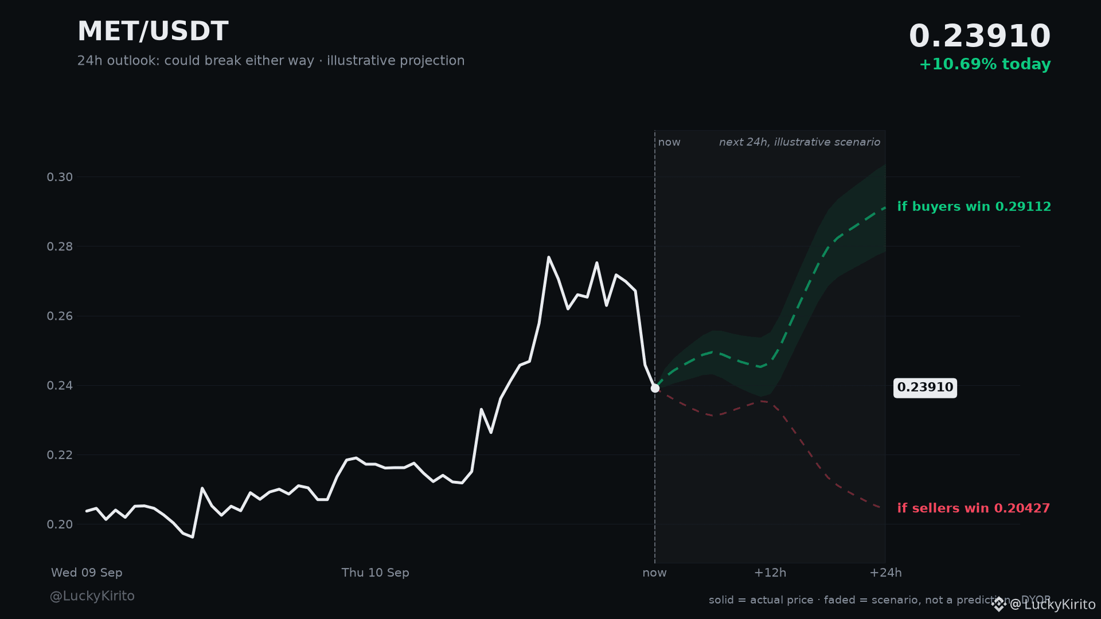
Task: Click the 'now' label on the x-axis
Action: click(654, 573)
